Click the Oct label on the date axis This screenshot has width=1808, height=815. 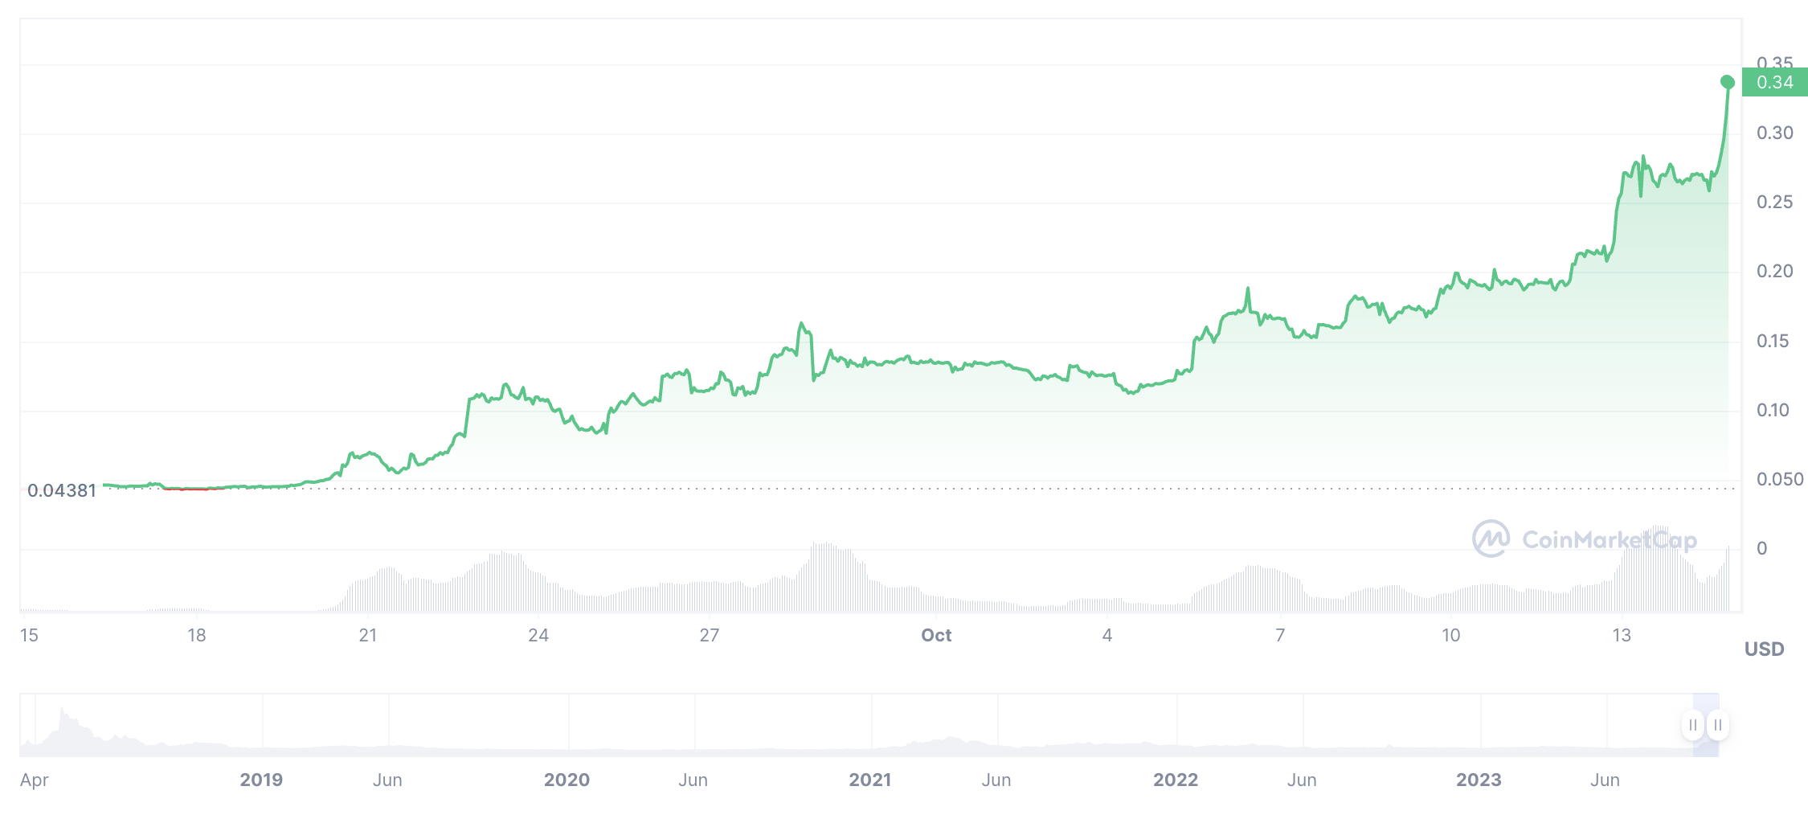pyautogui.click(x=936, y=635)
